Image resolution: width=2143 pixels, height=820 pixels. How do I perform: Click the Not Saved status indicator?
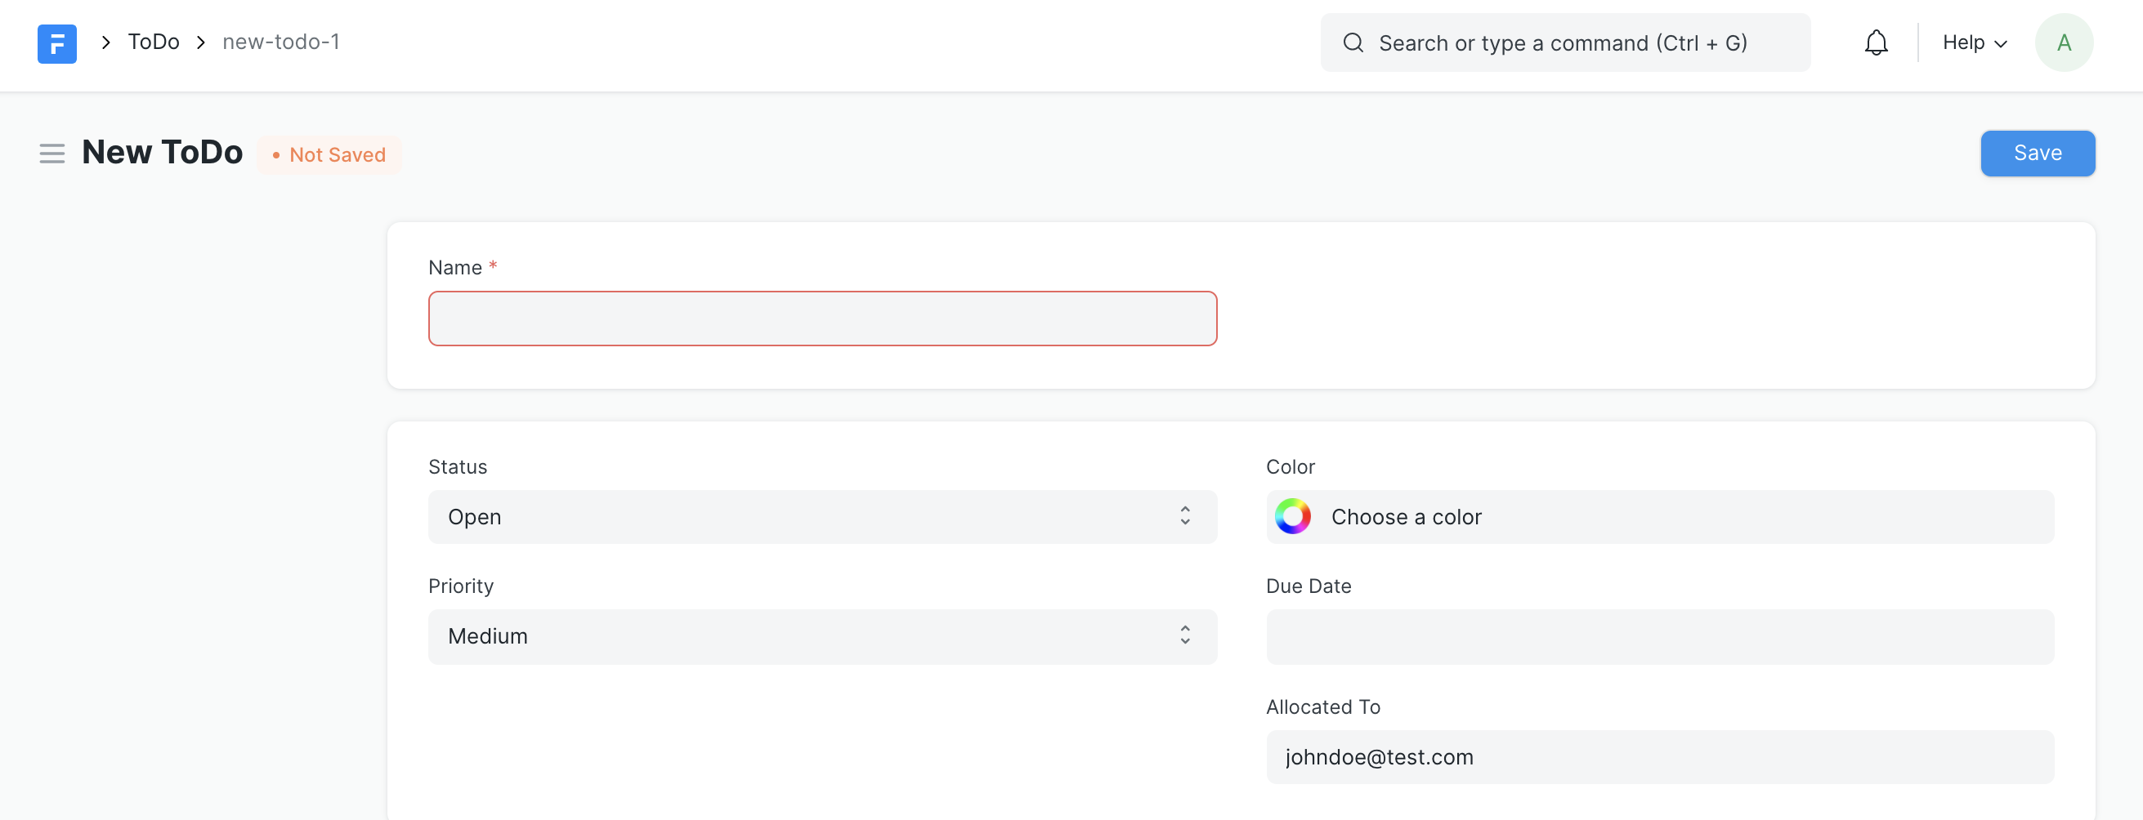(x=329, y=155)
